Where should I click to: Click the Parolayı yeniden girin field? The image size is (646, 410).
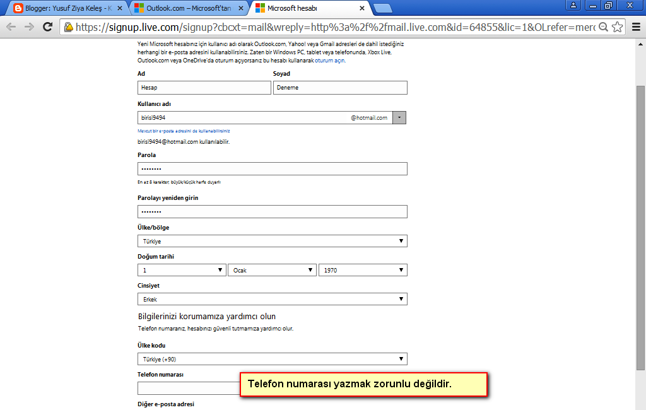(x=273, y=212)
